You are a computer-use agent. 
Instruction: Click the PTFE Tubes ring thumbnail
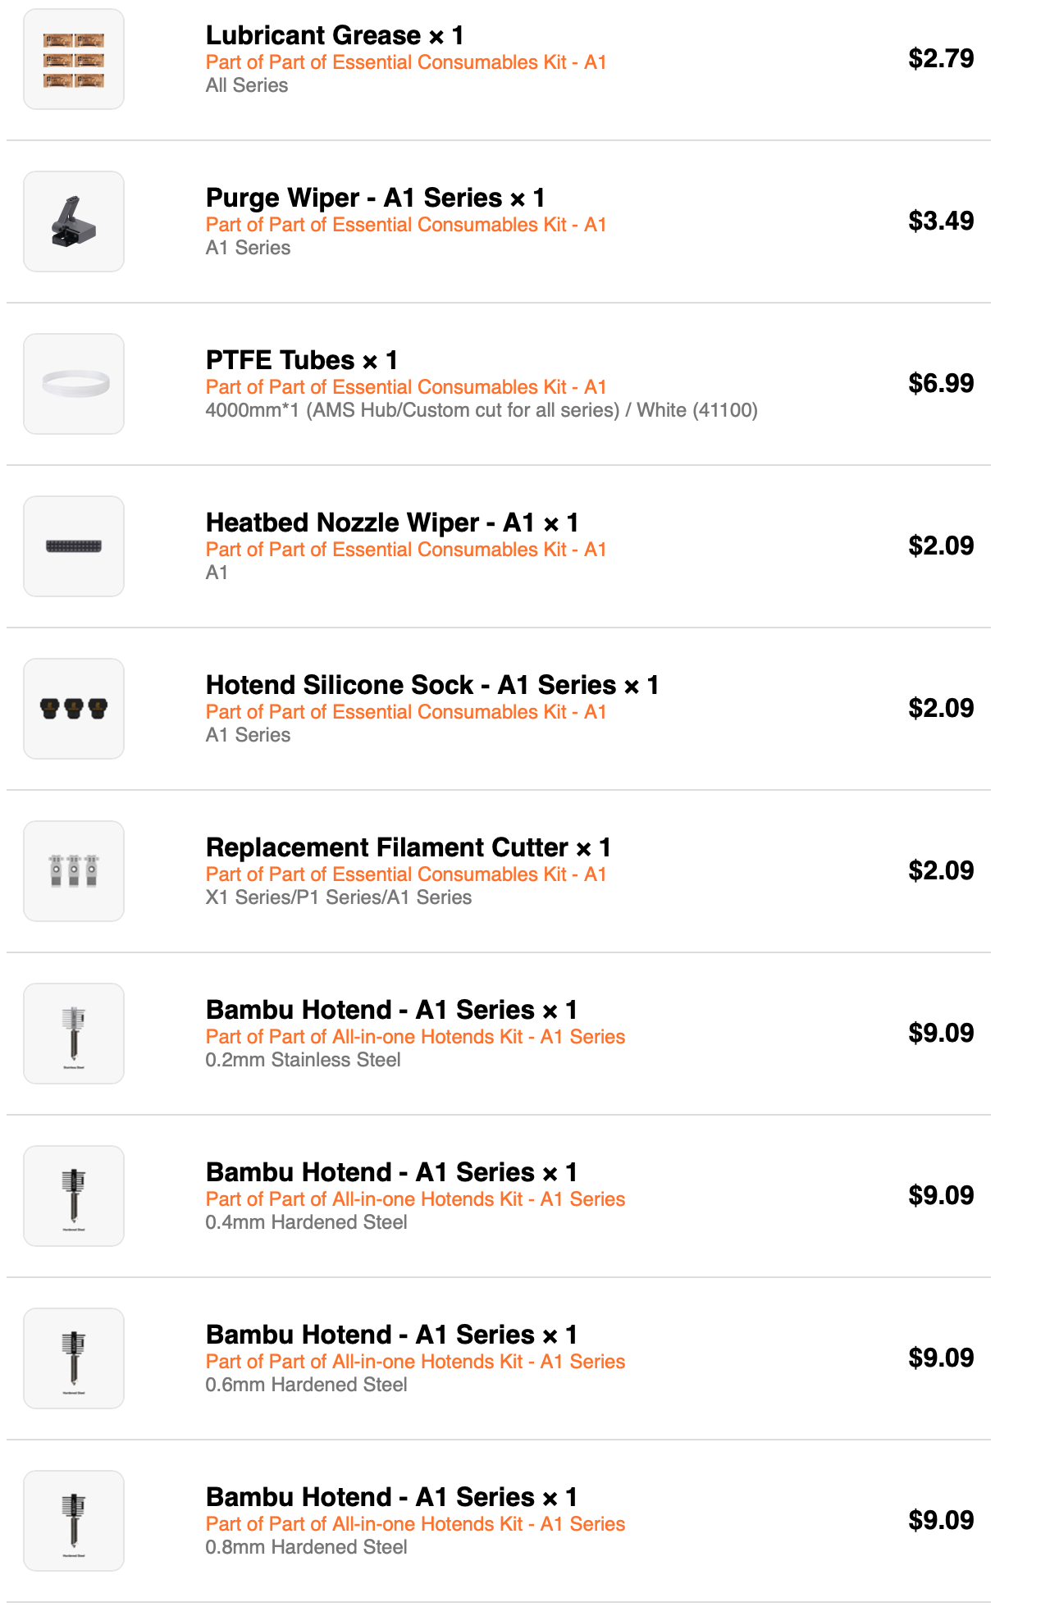(74, 384)
